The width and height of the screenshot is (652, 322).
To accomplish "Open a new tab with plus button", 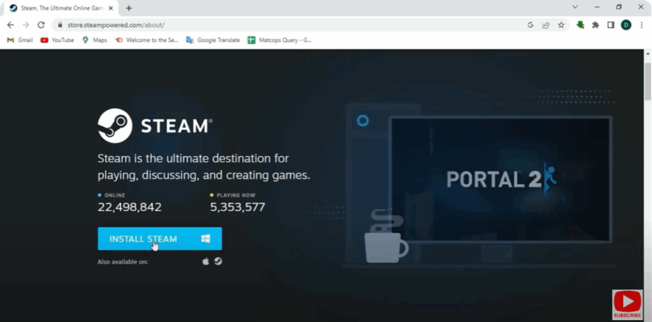I will [x=129, y=8].
